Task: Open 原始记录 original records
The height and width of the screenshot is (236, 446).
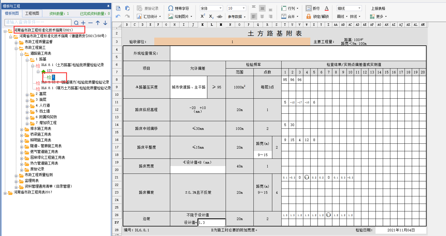Action: [148, 8]
